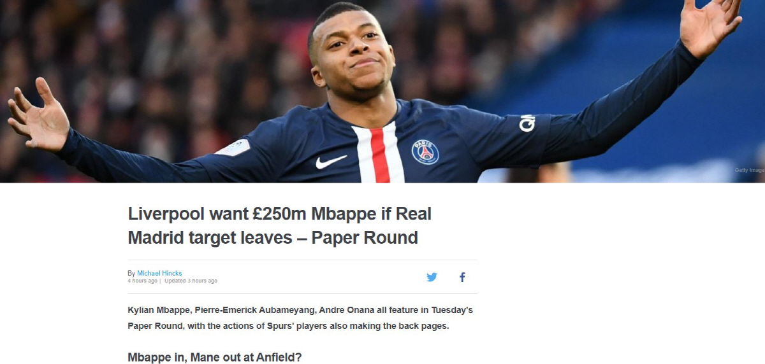765x364 pixels.
Task: Click the intro paragraph starting "Kylian Mbappe"
Action: [300, 318]
